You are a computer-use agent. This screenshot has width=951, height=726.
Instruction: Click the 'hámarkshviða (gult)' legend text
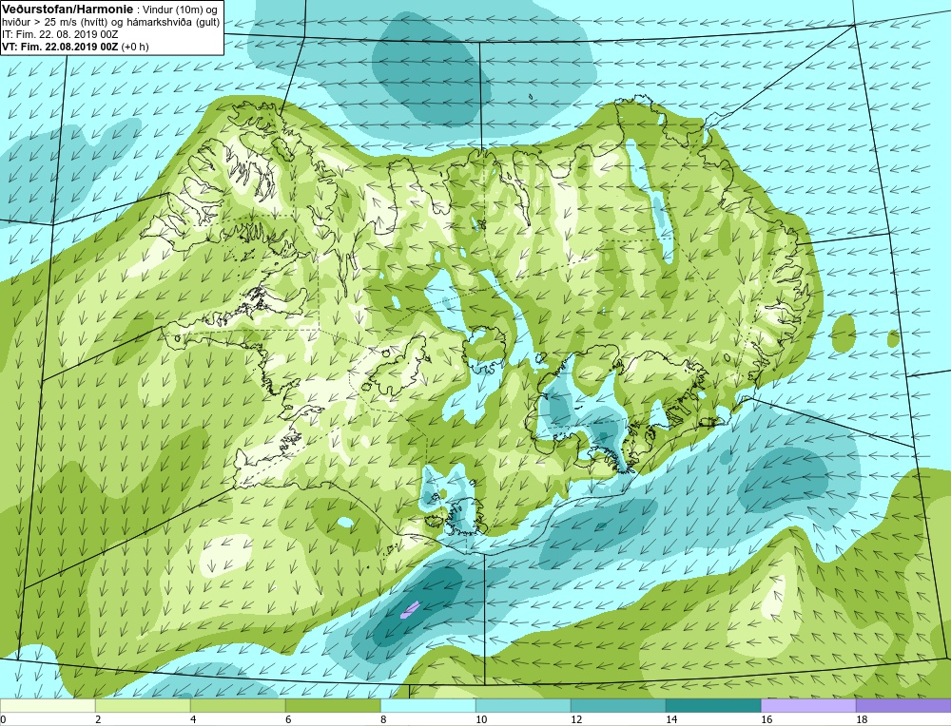pyautogui.click(x=175, y=23)
